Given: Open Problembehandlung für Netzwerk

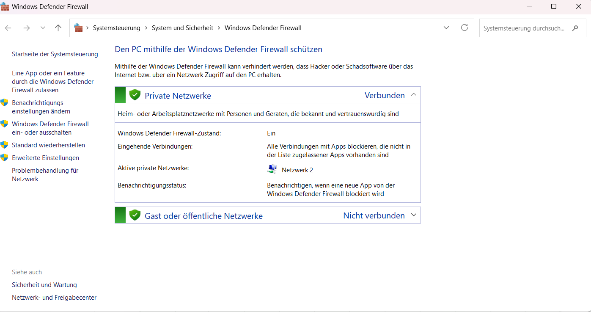Looking at the screenshot, I should pyautogui.click(x=45, y=175).
